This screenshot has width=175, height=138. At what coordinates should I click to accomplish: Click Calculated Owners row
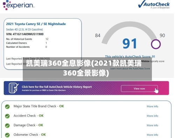pos(27,43)
